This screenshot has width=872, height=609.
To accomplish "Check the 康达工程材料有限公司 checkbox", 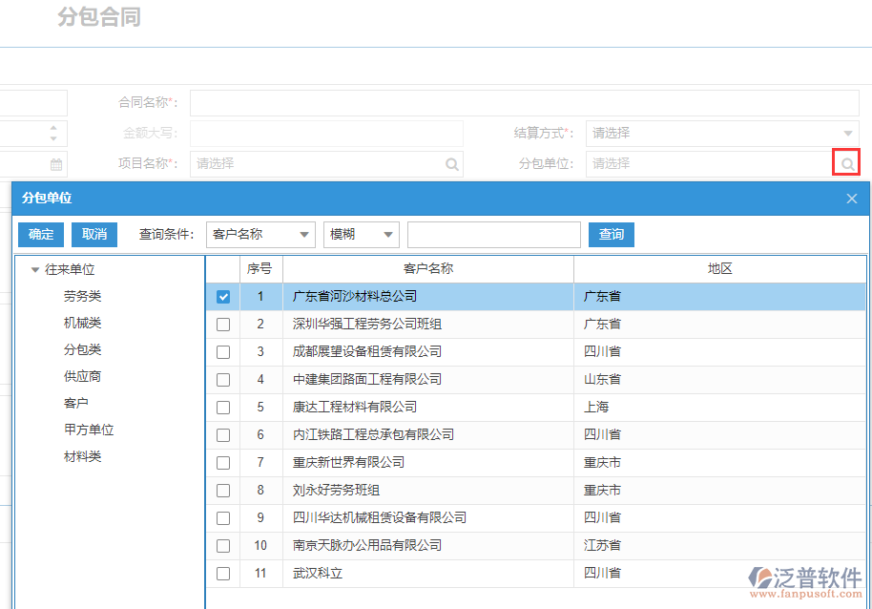I will (x=222, y=407).
